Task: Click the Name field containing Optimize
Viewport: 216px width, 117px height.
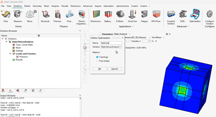Action: 111,43
